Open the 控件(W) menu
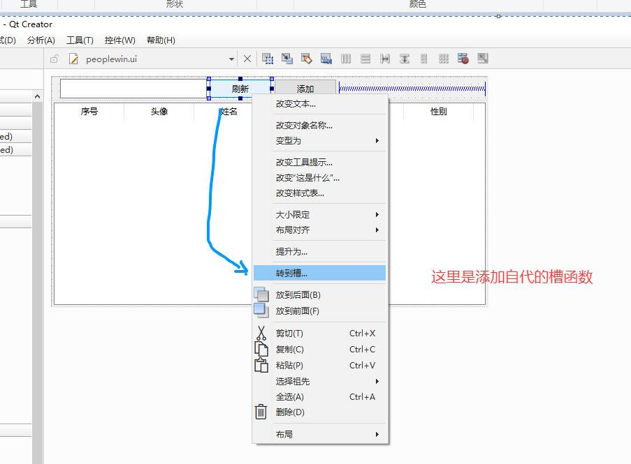Image resolution: width=631 pixels, height=464 pixels. click(x=120, y=40)
